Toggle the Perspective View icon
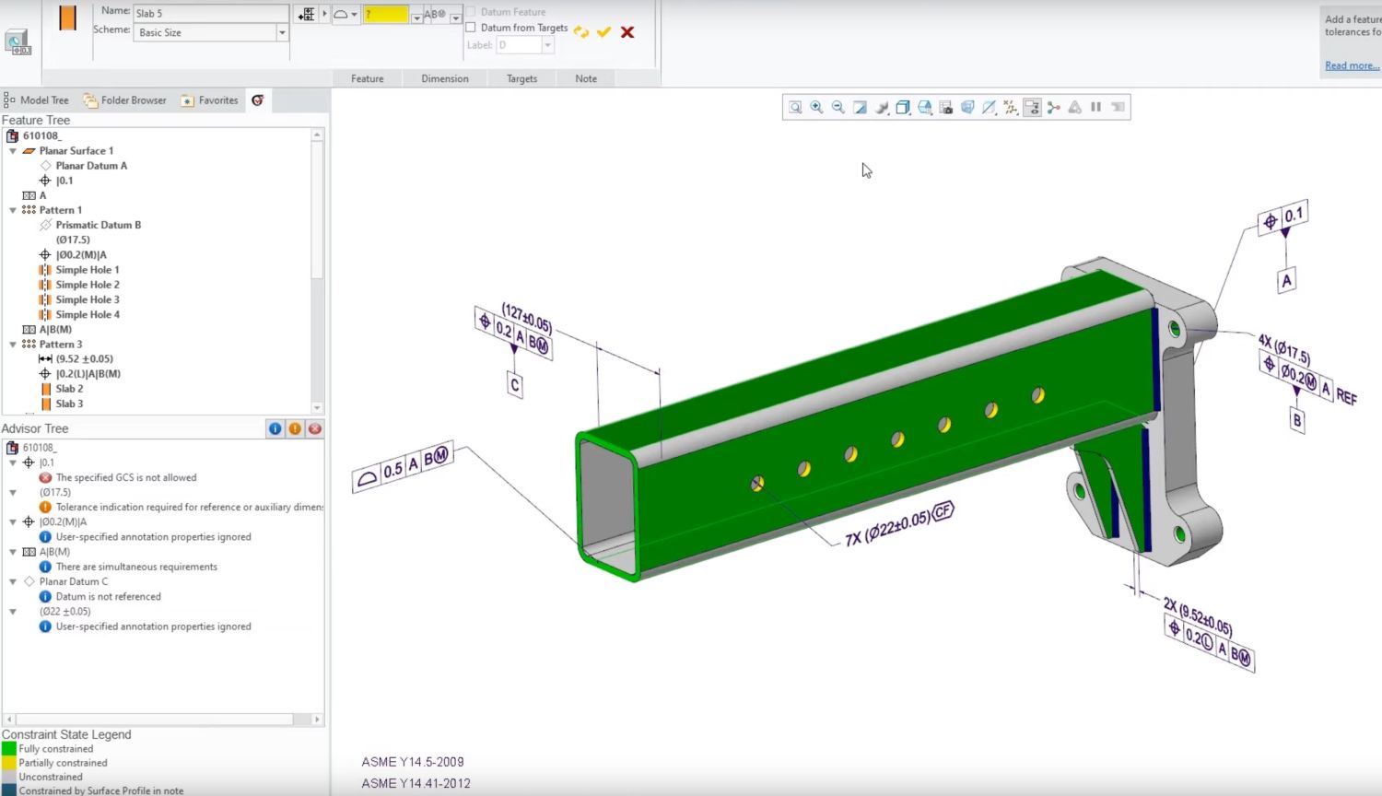 pyautogui.click(x=967, y=108)
